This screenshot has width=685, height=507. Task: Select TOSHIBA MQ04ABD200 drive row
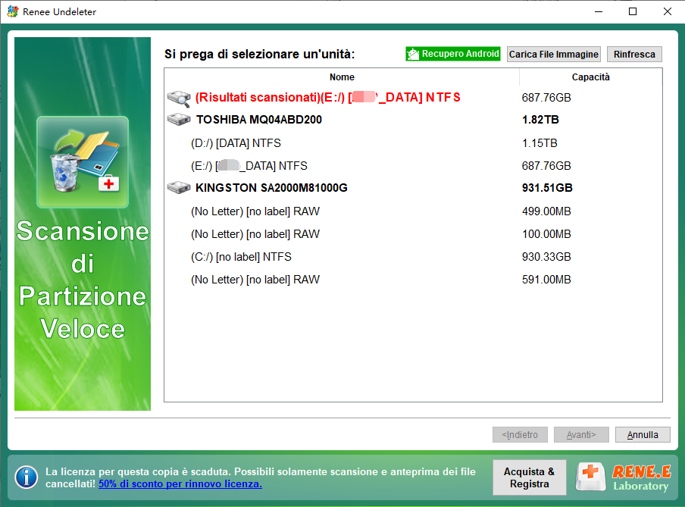413,119
